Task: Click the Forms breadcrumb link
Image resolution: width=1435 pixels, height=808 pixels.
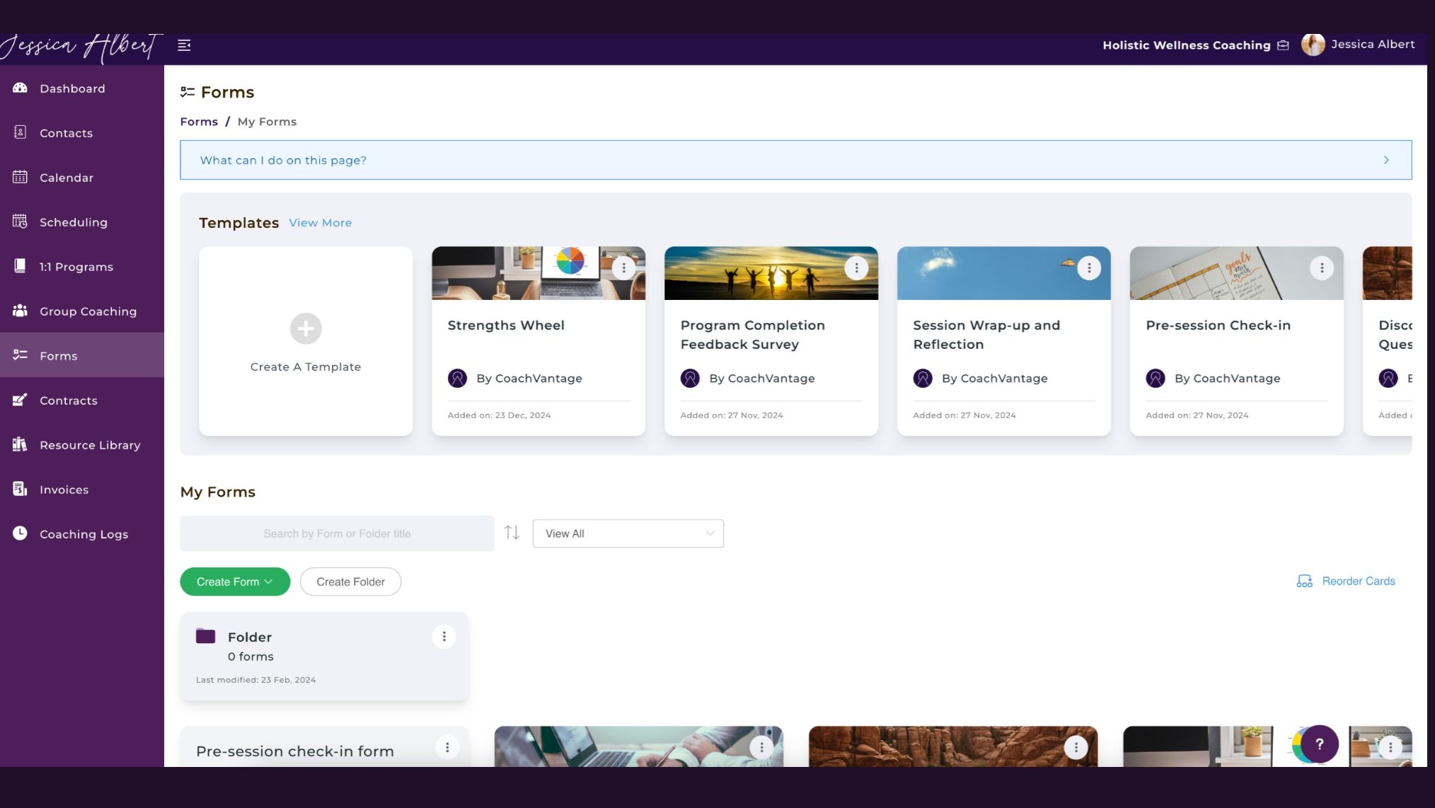Action: [x=199, y=122]
